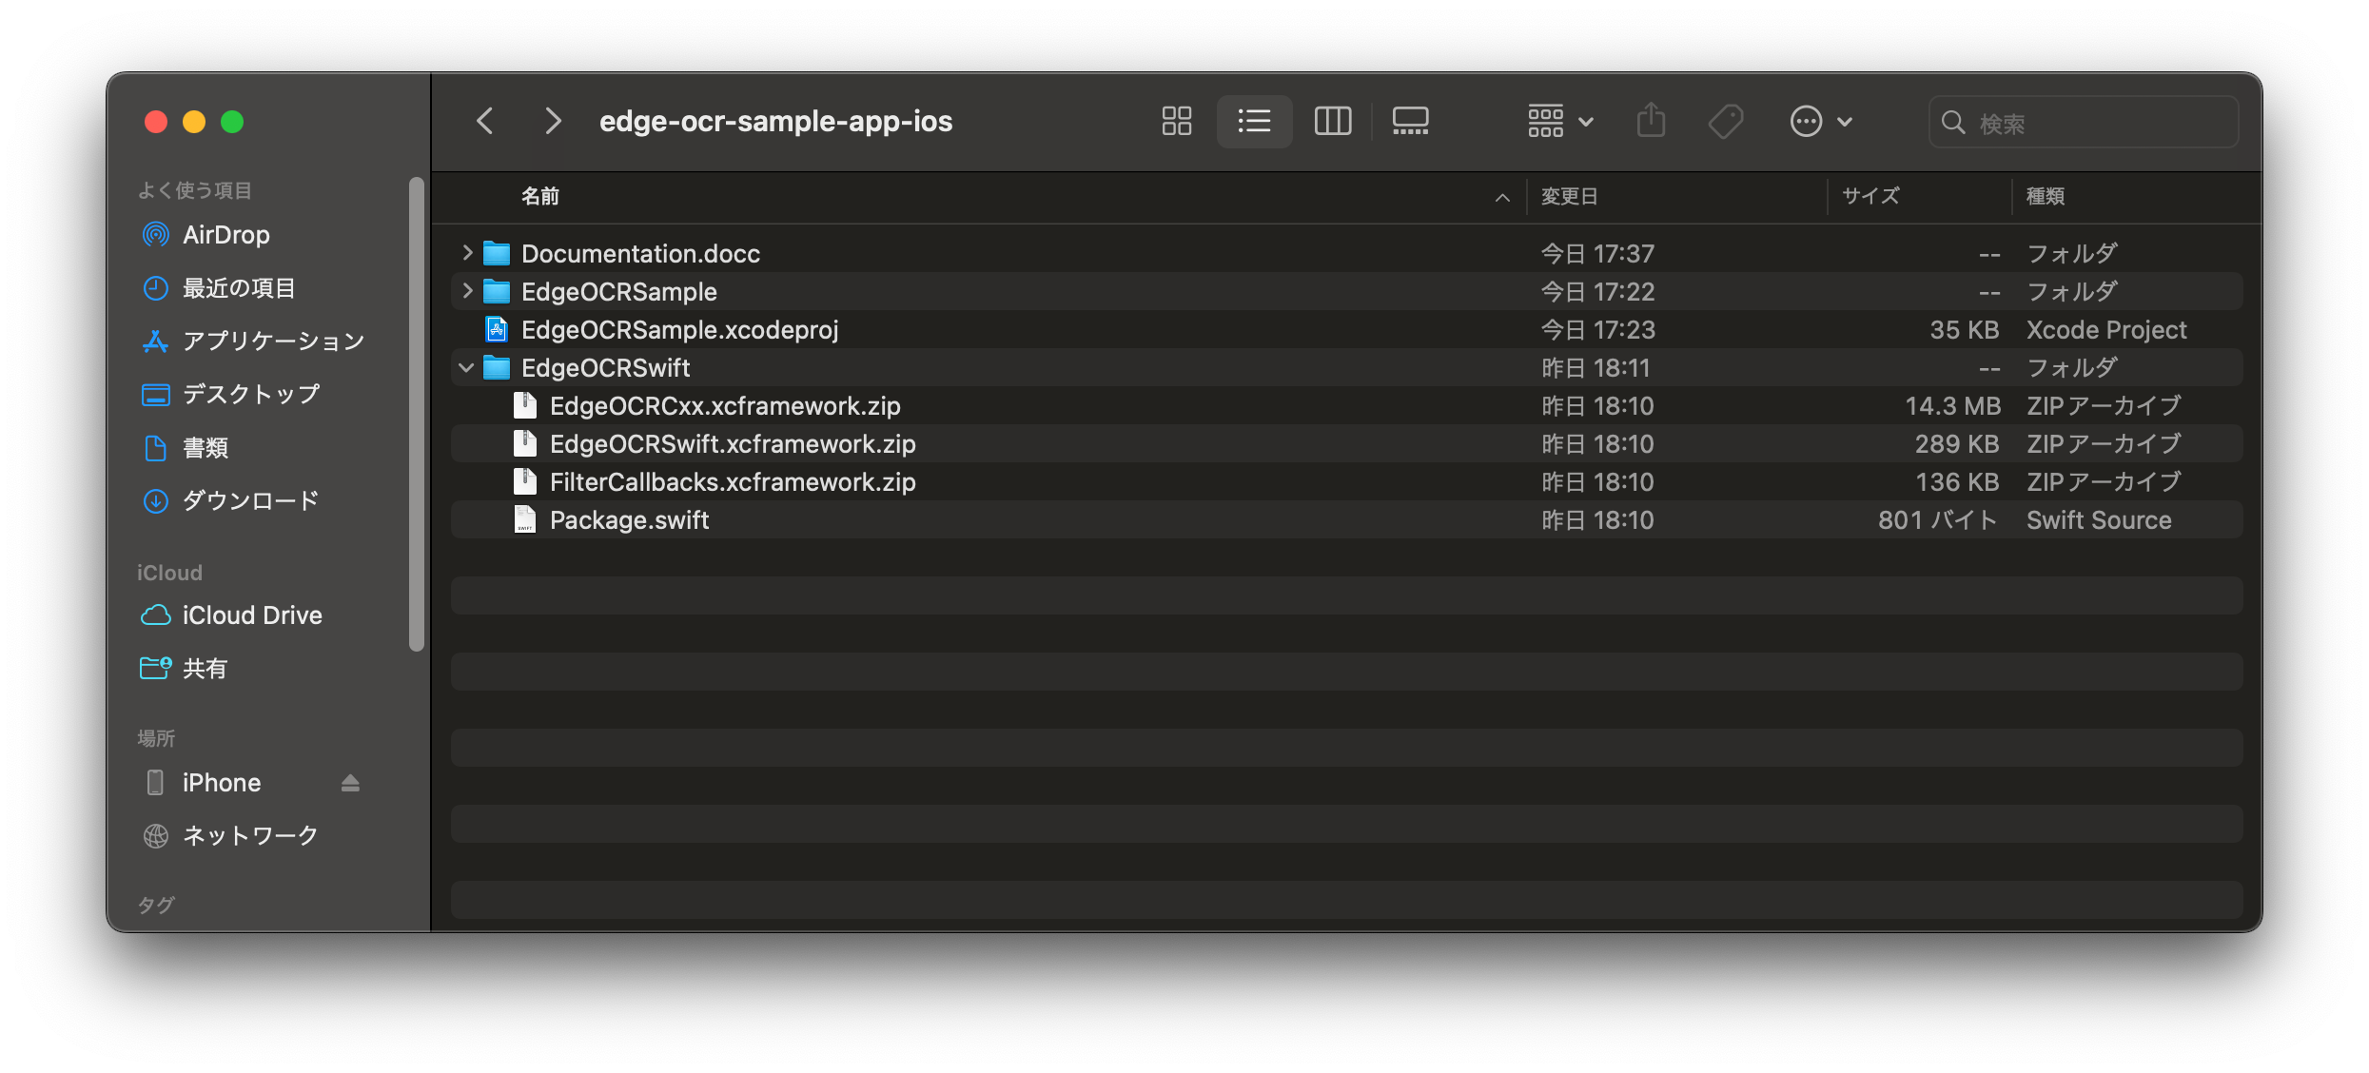Click the recents clock sidebar icon
The image size is (2369, 1073).
point(155,288)
